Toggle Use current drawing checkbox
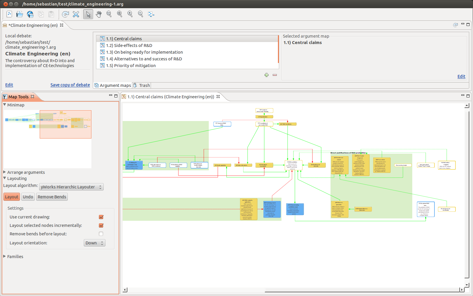 101,217
